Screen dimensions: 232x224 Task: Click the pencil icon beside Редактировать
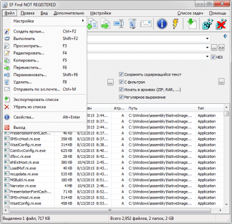7,53
